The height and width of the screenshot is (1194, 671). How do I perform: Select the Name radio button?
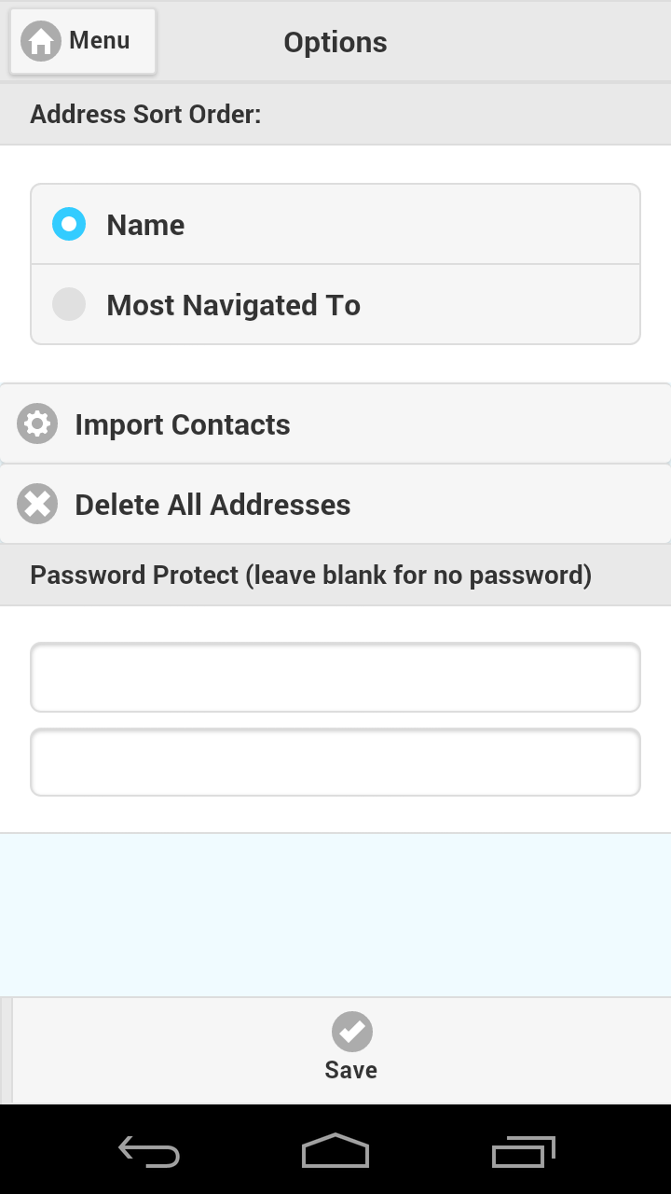pos(69,224)
